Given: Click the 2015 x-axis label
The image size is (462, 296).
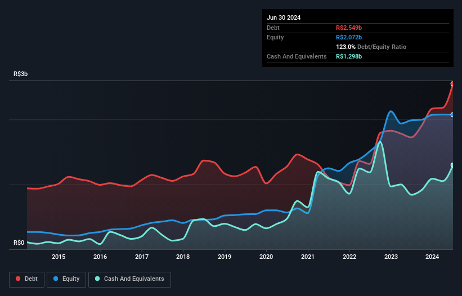Looking at the screenshot, I should pyautogui.click(x=59, y=257).
